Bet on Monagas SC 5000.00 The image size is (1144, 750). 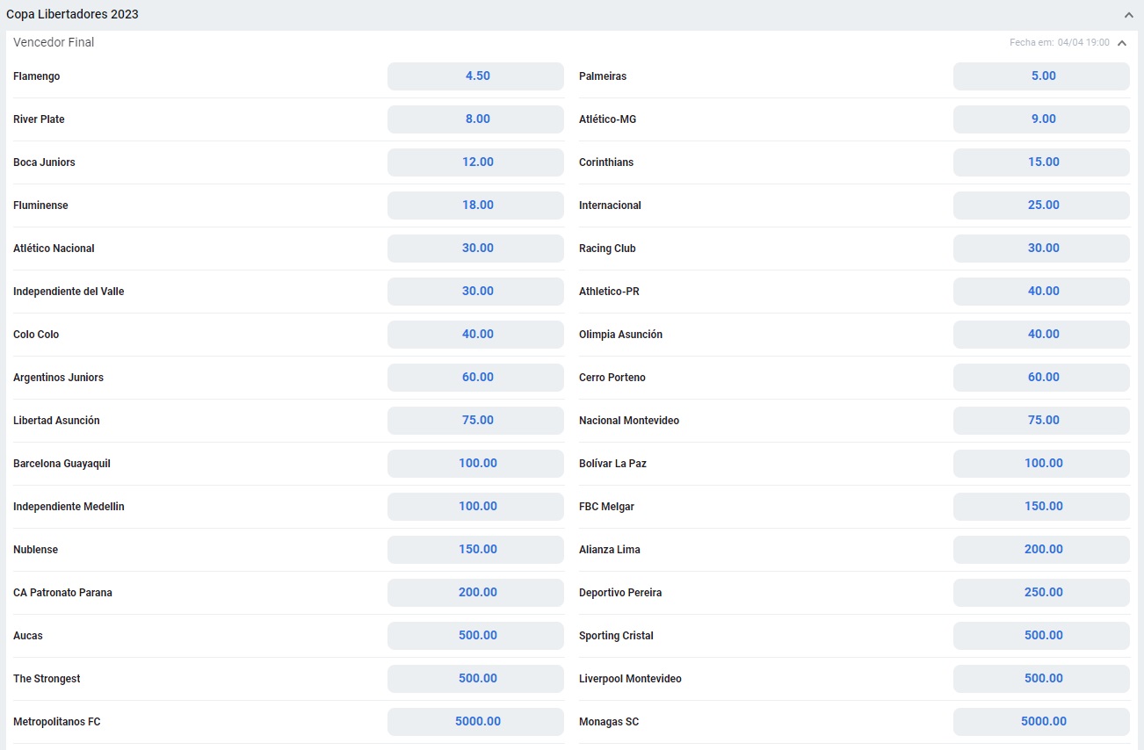tap(1041, 722)
